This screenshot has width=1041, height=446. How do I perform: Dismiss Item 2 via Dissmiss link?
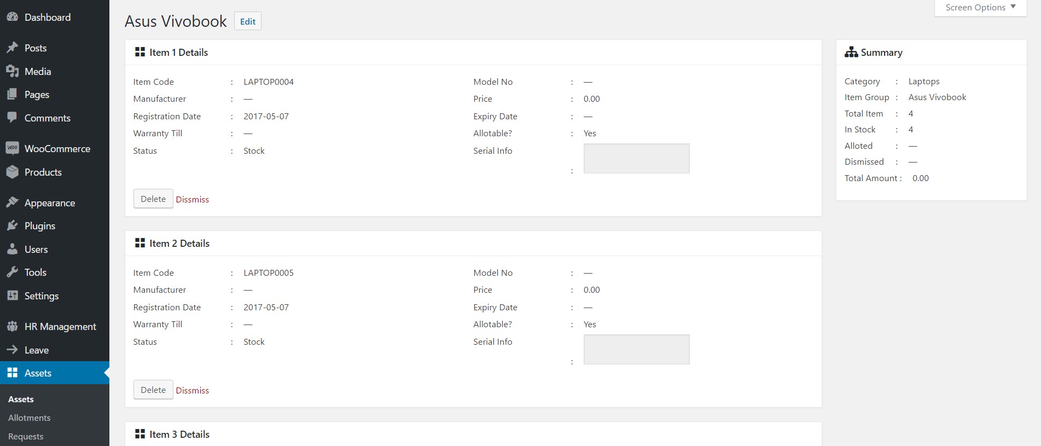click(x=193, y=390)
